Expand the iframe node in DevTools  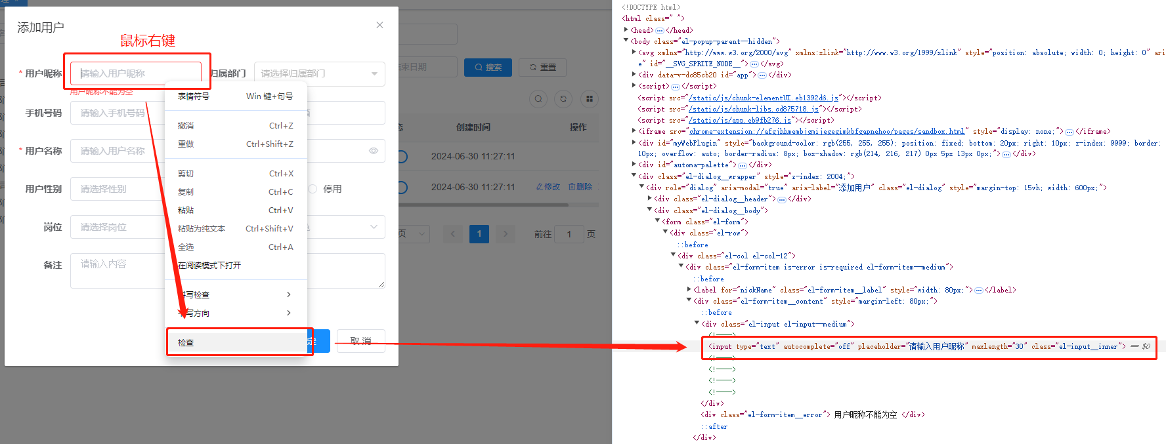pos(634,131)
